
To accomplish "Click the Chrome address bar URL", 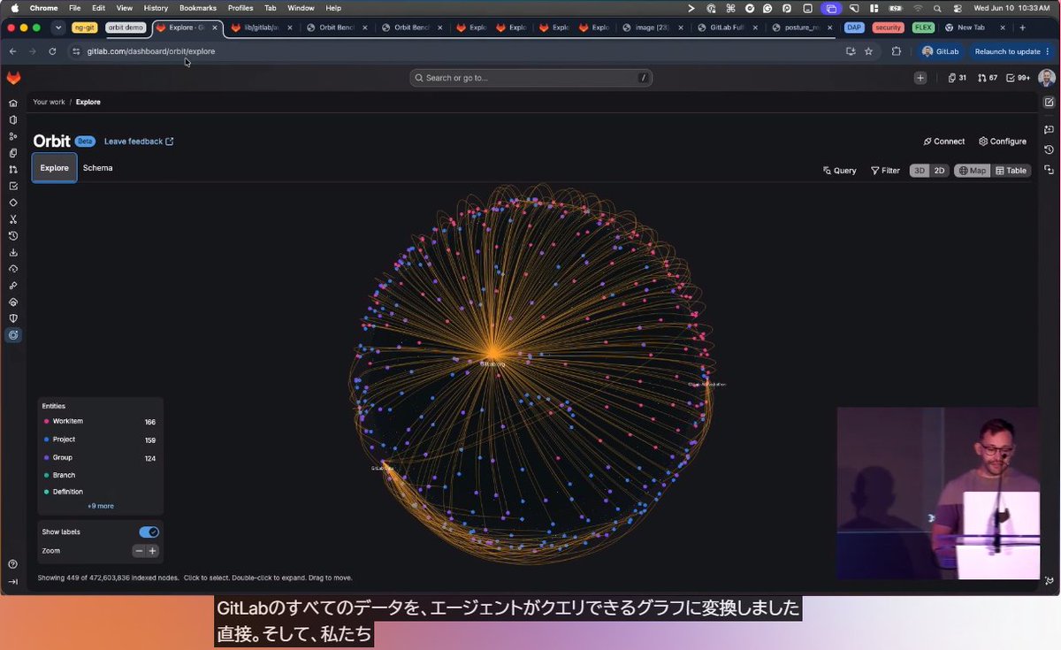I will point(150,51).
